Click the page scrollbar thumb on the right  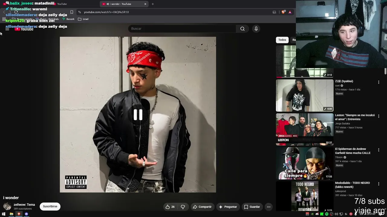385,71
